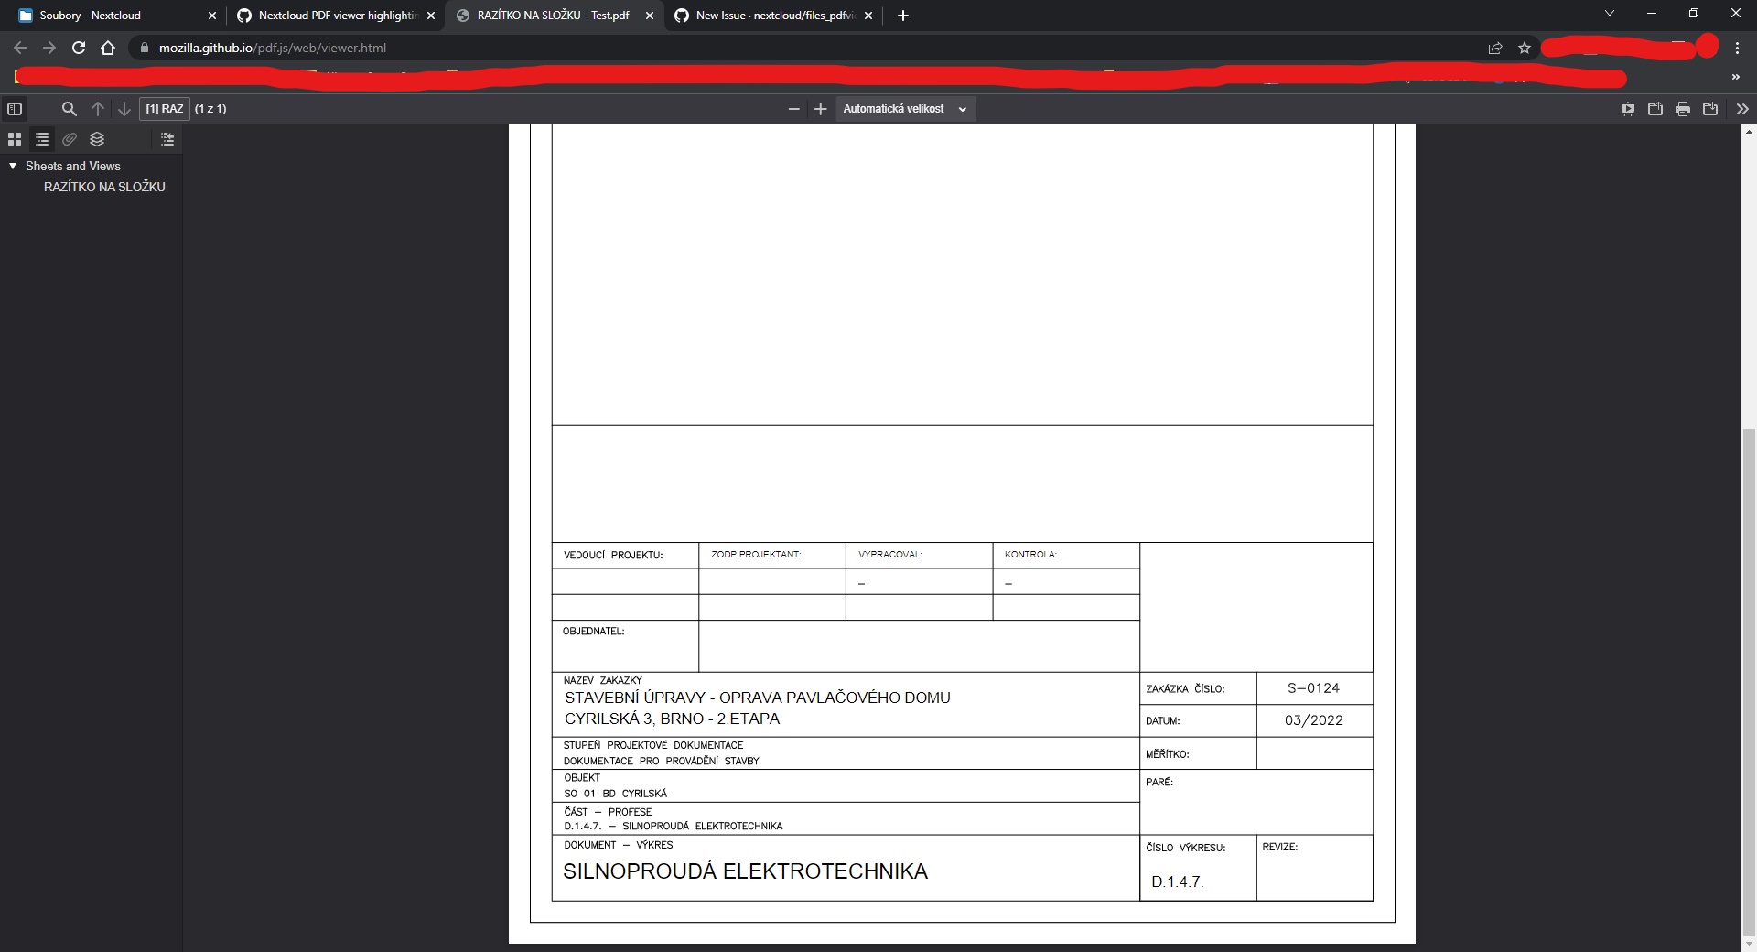Image resolution: width=1757 pixels, height=952 pixels.
Task: Zoom into the document
Action: click(x=820, y=108)
